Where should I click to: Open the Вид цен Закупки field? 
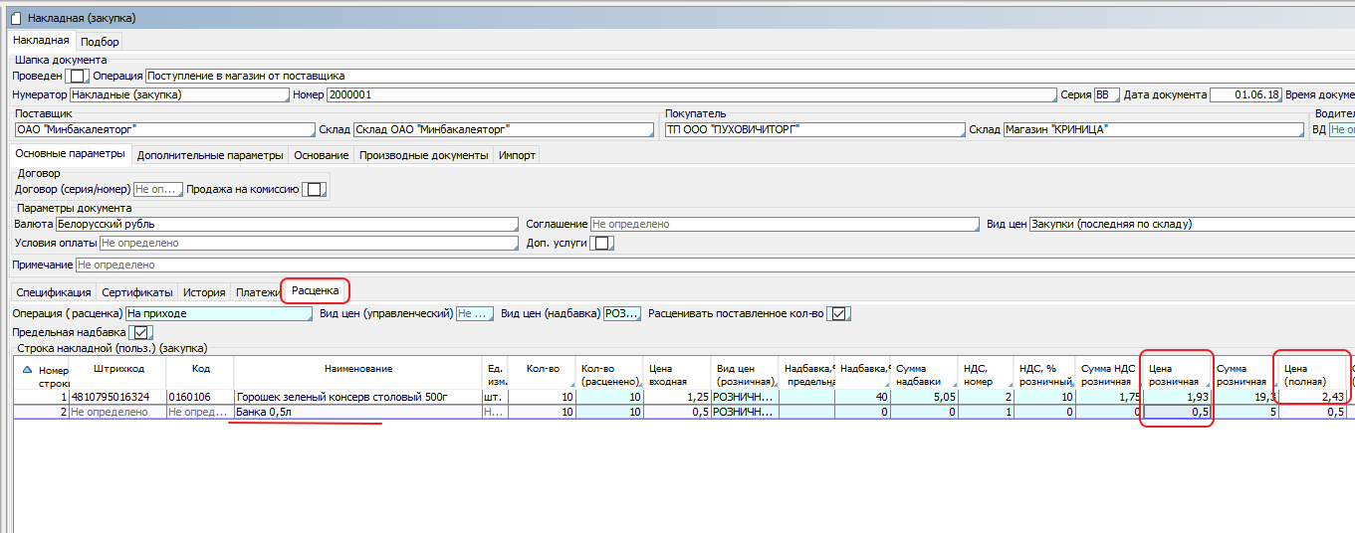pyautogui.click(x=1186, y=225)
